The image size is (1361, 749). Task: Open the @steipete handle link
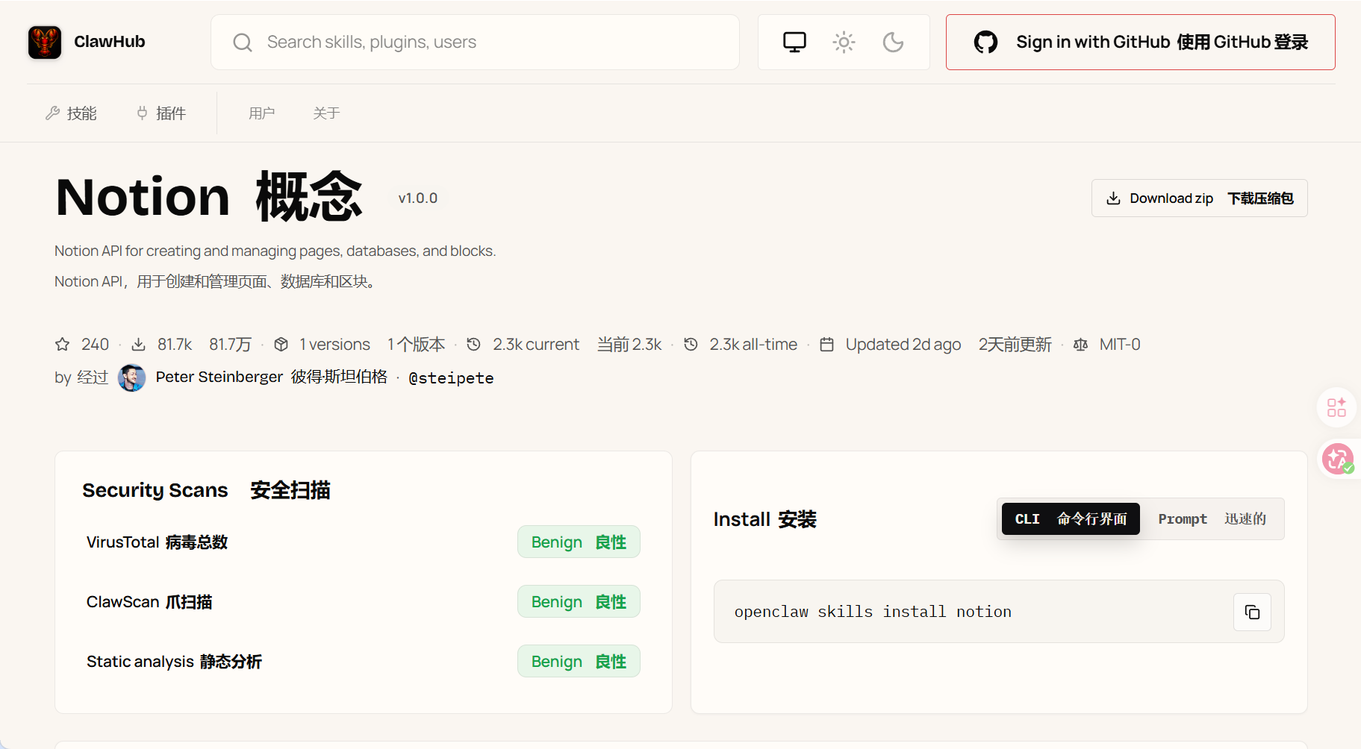click(451, 378)
